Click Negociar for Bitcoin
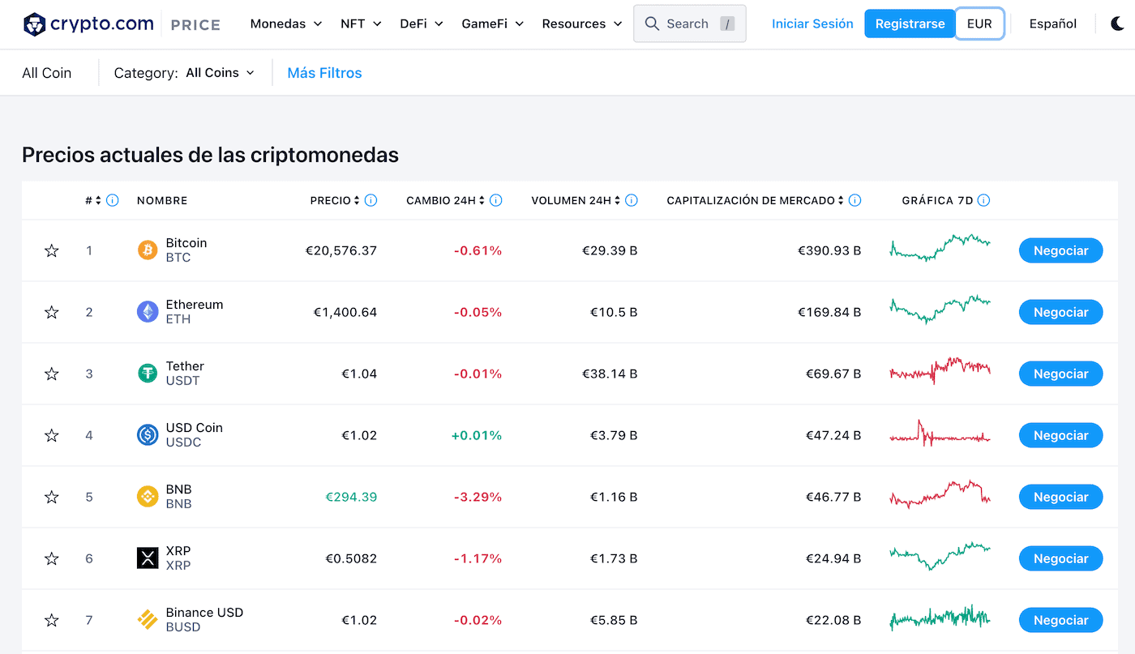 [1060, 250]
